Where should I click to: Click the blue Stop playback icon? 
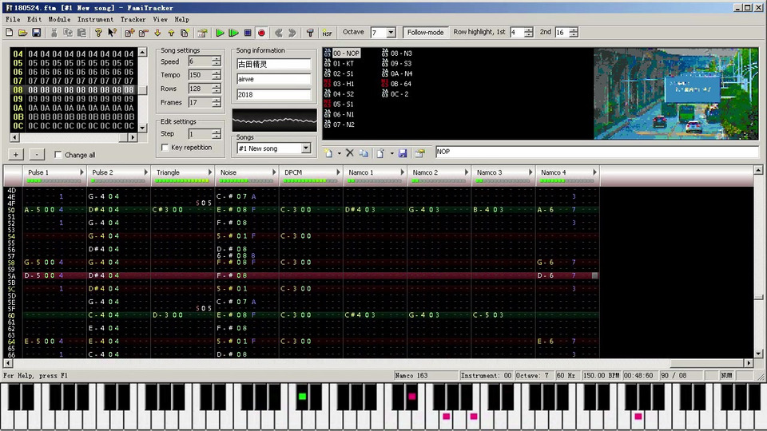coord(248,33)
